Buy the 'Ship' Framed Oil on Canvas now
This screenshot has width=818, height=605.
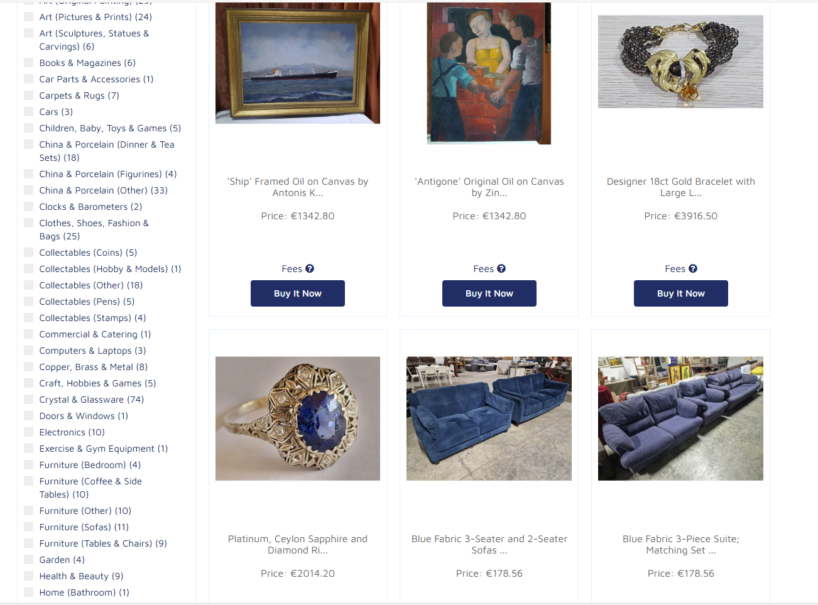(298, 293)
